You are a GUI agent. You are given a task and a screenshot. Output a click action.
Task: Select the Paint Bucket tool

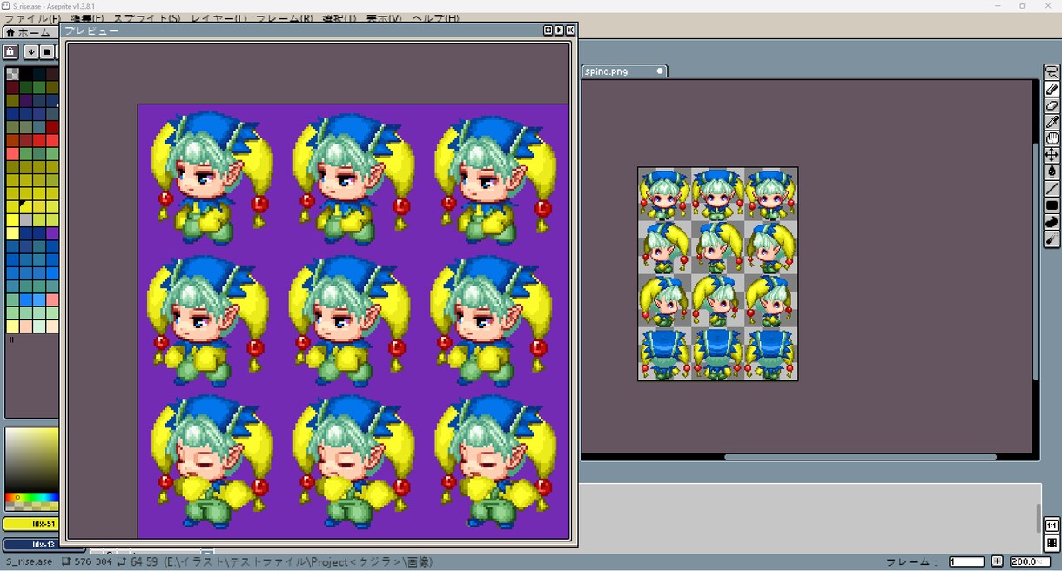(x=1052, y=171)
